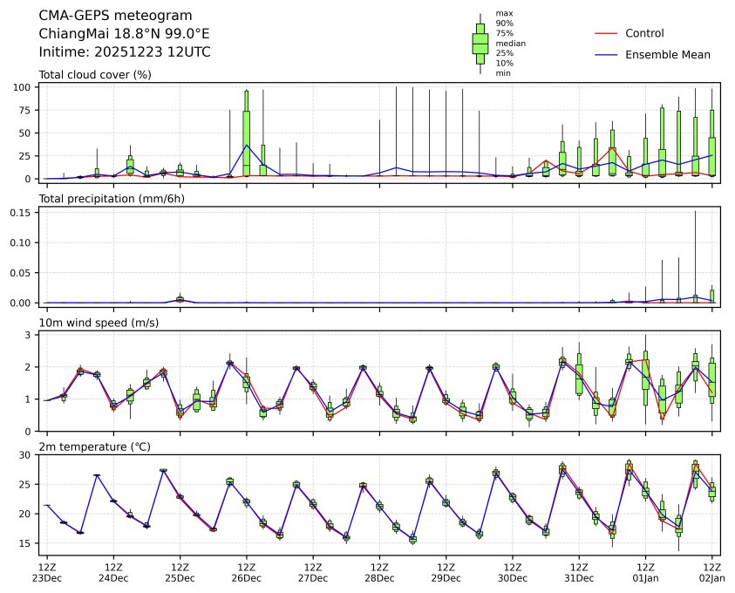Click the '0.15' precipitation axis tick

[x=20, y=213]
